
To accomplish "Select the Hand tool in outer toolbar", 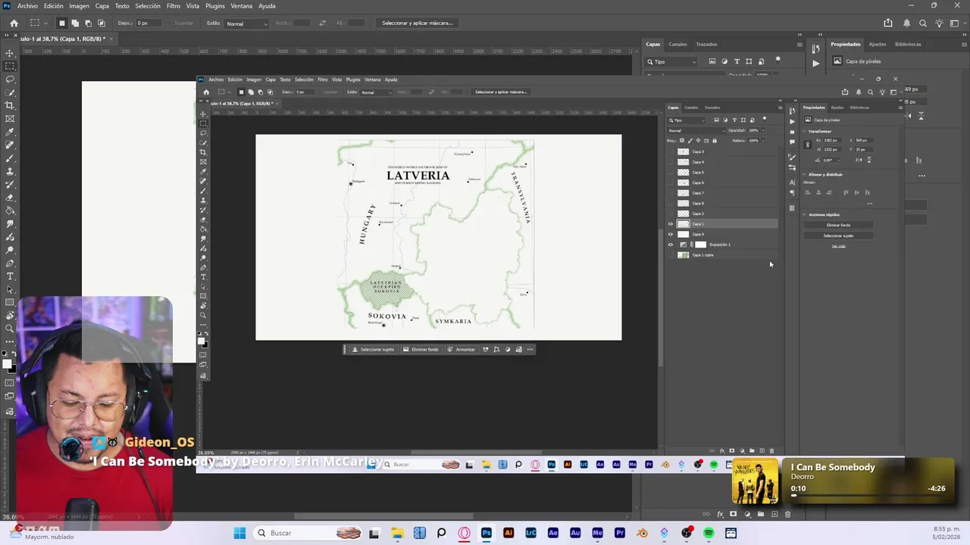I will click(x=10, y=316).
